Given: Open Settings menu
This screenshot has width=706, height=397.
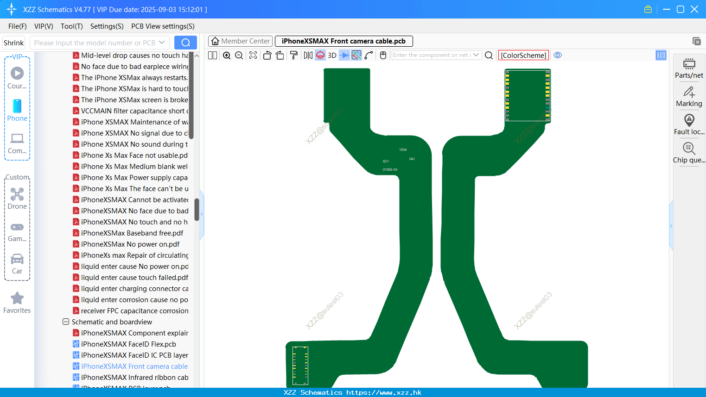Looking at the screenshot, I should tap(107, 26).
